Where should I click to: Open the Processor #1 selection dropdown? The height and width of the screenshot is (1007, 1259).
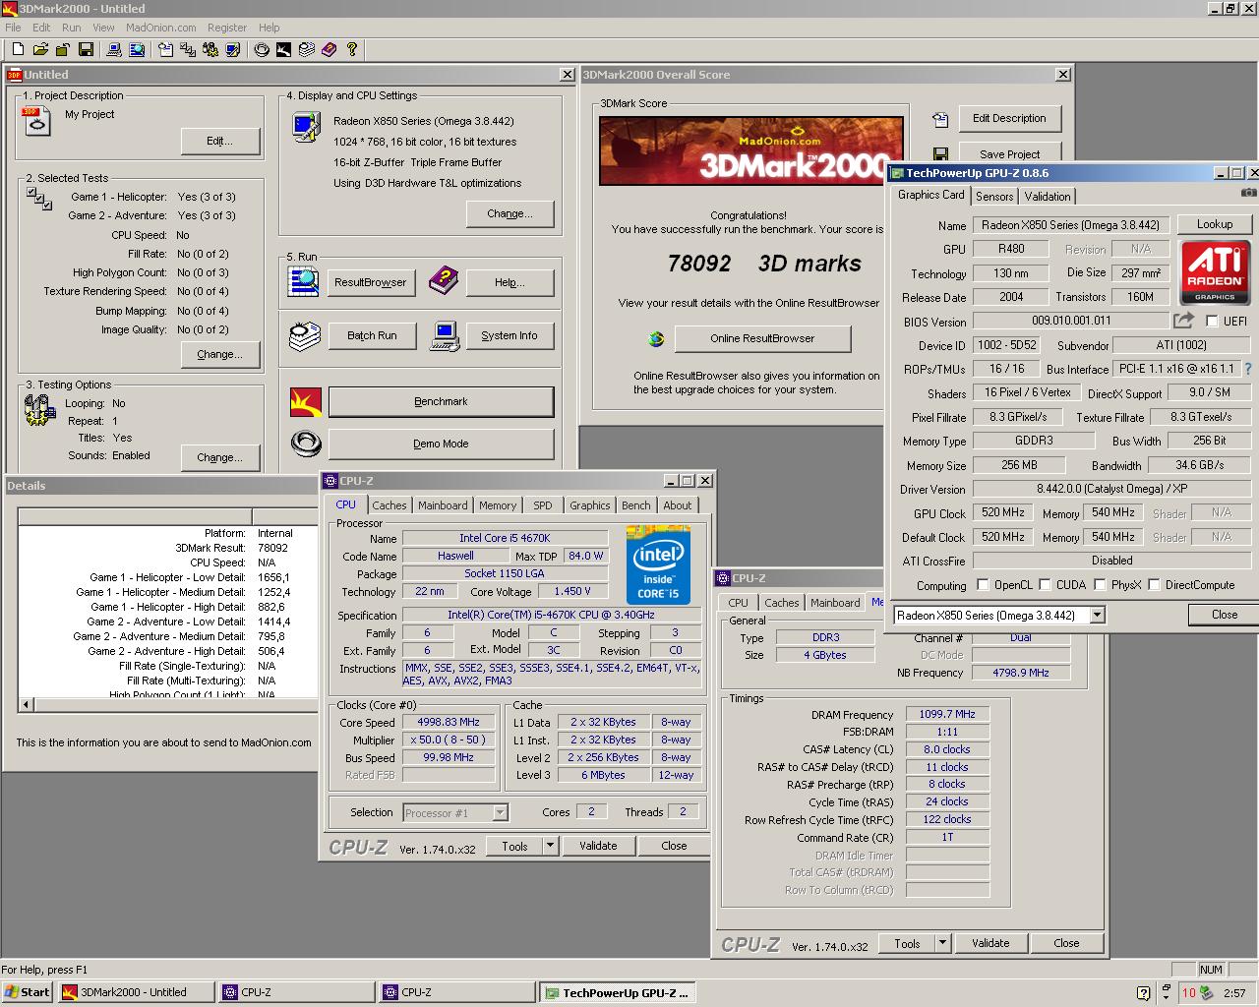(500, 812)
